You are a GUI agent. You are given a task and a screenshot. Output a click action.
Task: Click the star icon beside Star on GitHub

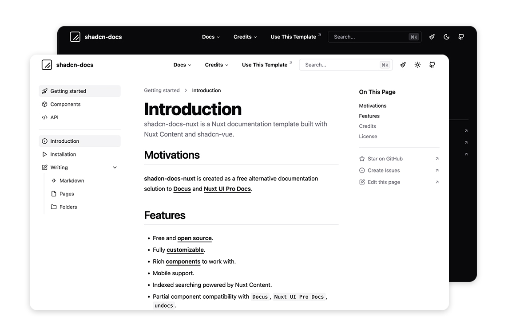pyautogui.click(x=362, y=159)
